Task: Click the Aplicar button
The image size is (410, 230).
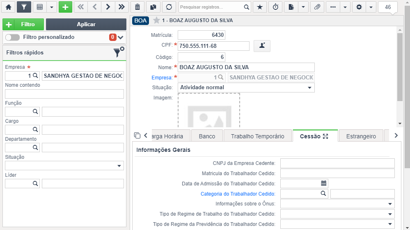Action: (x=86, y=24)
